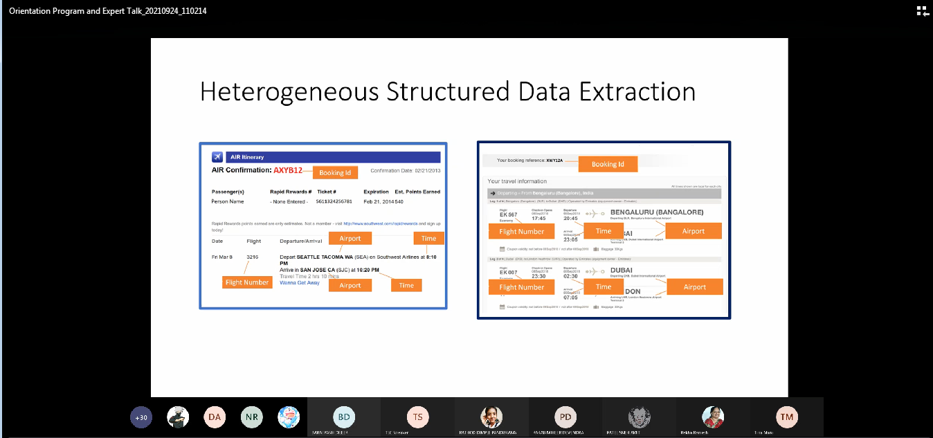The image size is (933, 438).
Task: Click the Wanna Get Away link text
Action: [300, 283]
